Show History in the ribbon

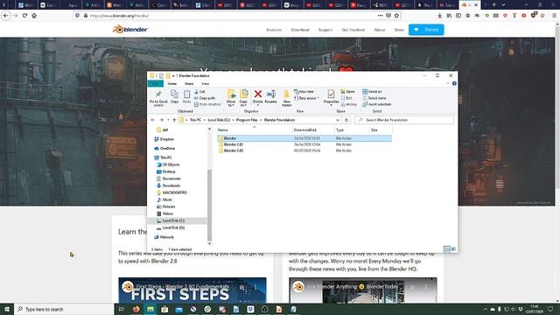pyautogui.click(x=349, y=104)
